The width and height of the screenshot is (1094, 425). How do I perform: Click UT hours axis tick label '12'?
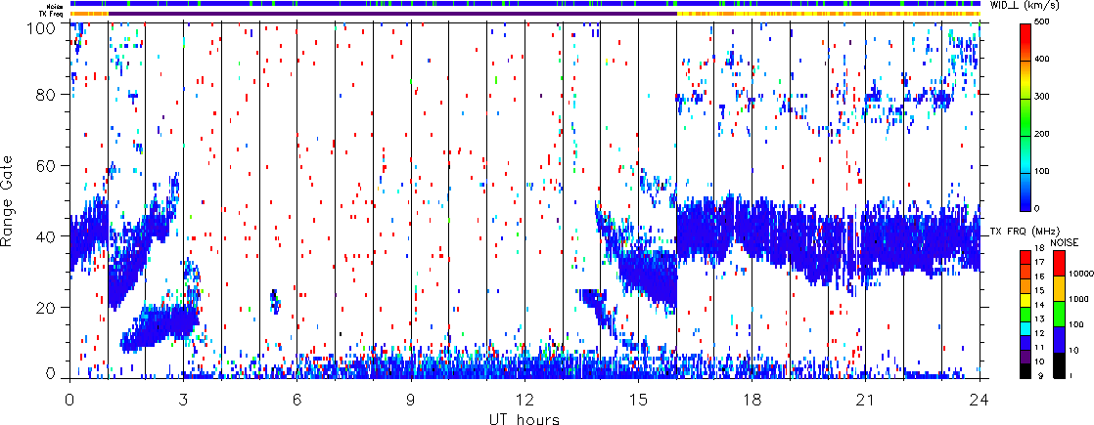click(524, 400)
